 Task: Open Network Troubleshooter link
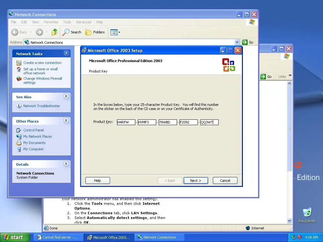click(x=42, y=106)
